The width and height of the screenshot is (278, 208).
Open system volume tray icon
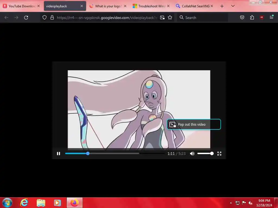[x=250, y=203]
